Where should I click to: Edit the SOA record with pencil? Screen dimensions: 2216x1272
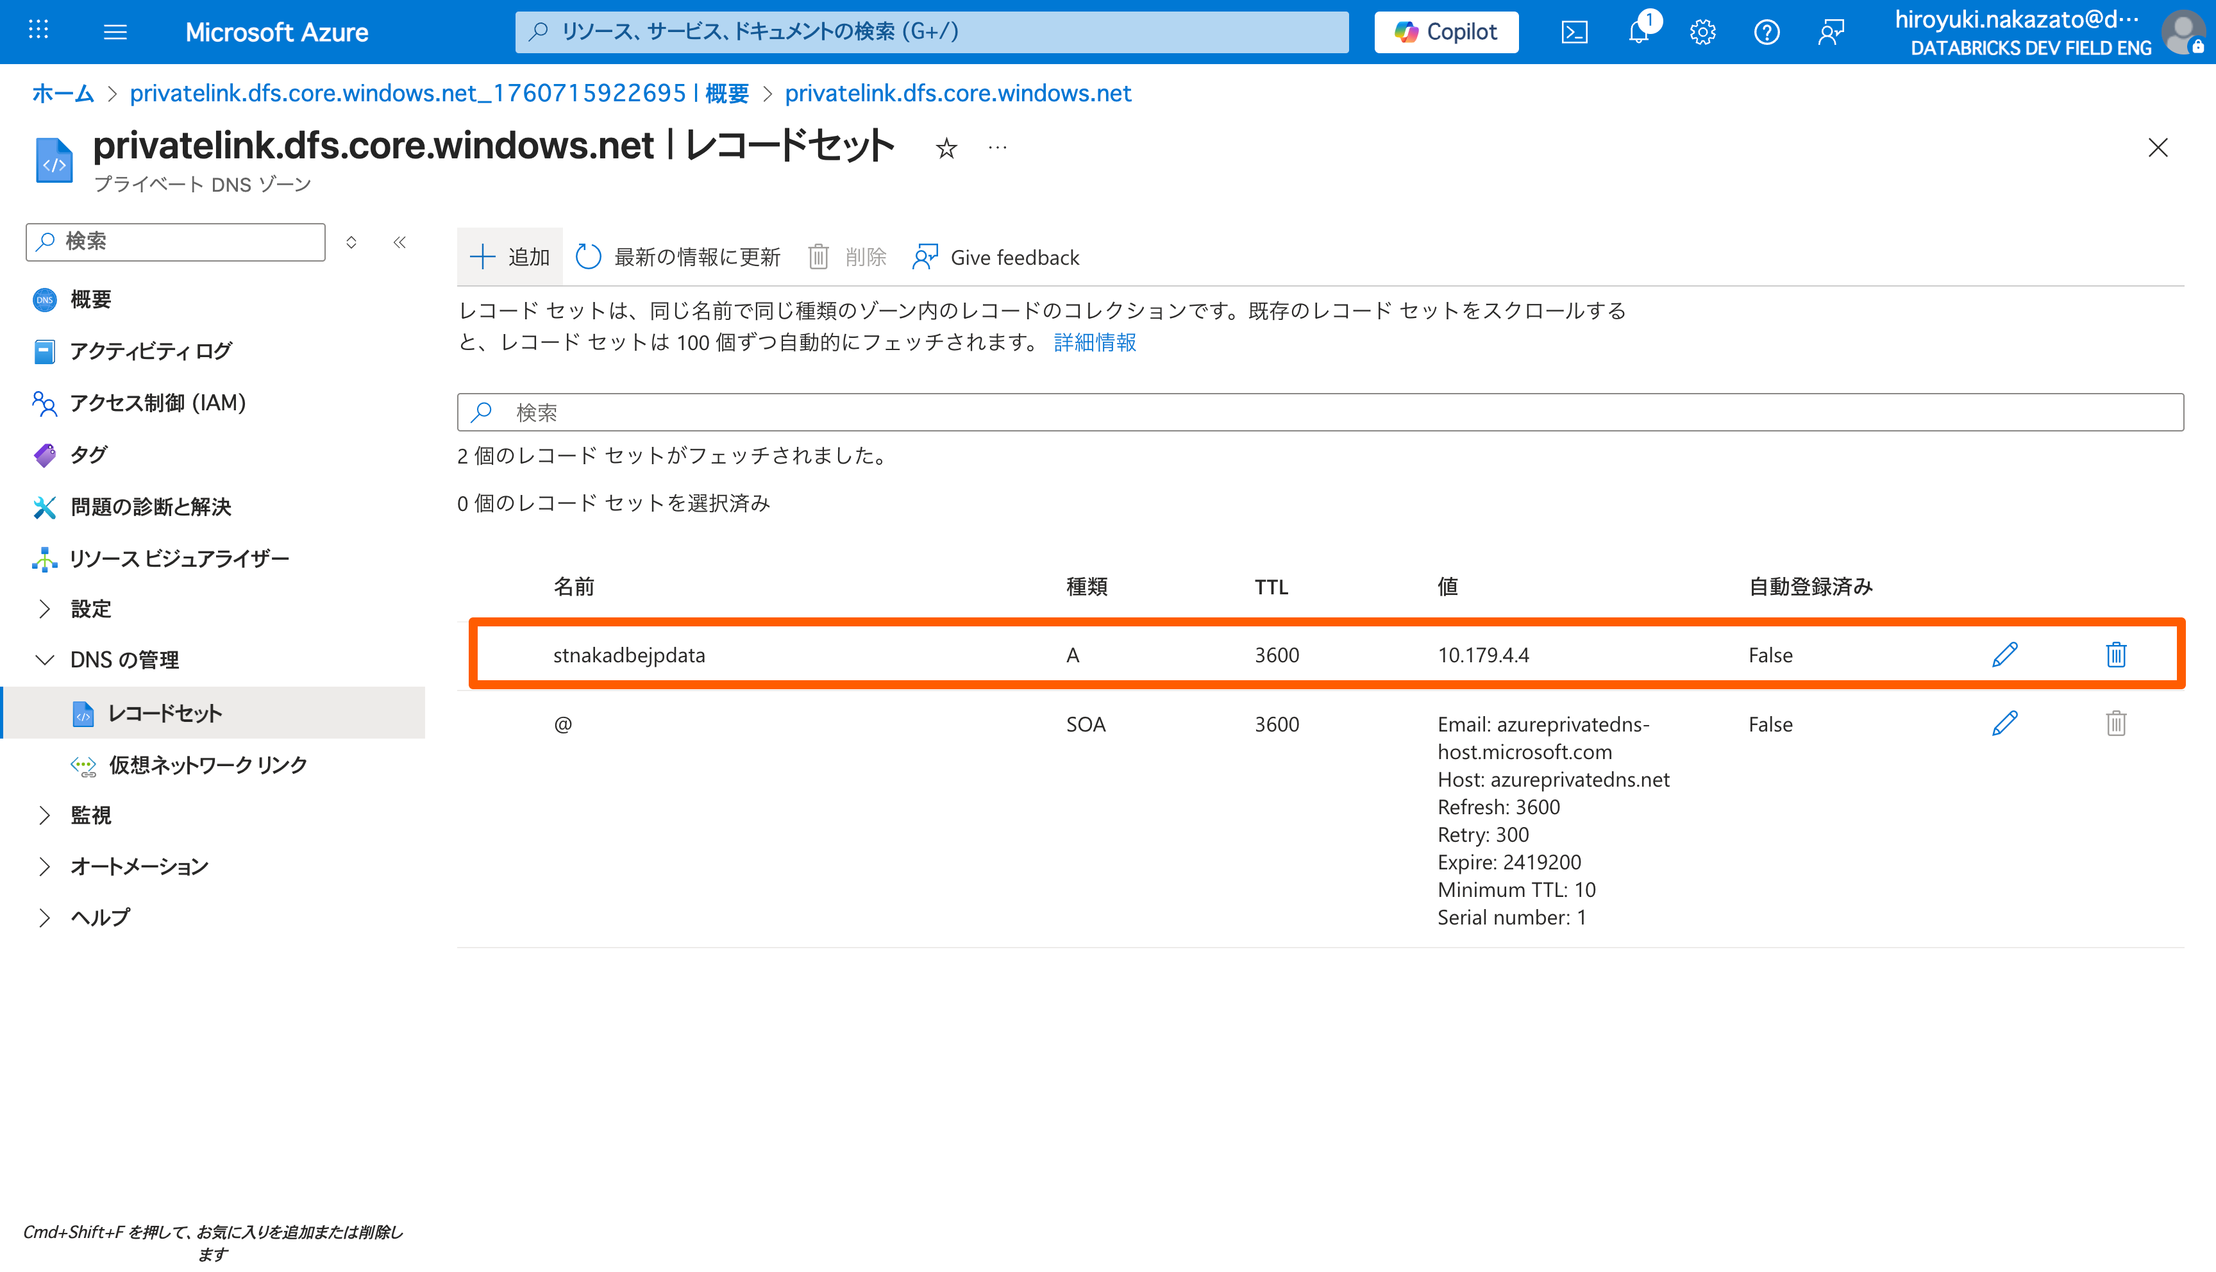point(2004,723)
